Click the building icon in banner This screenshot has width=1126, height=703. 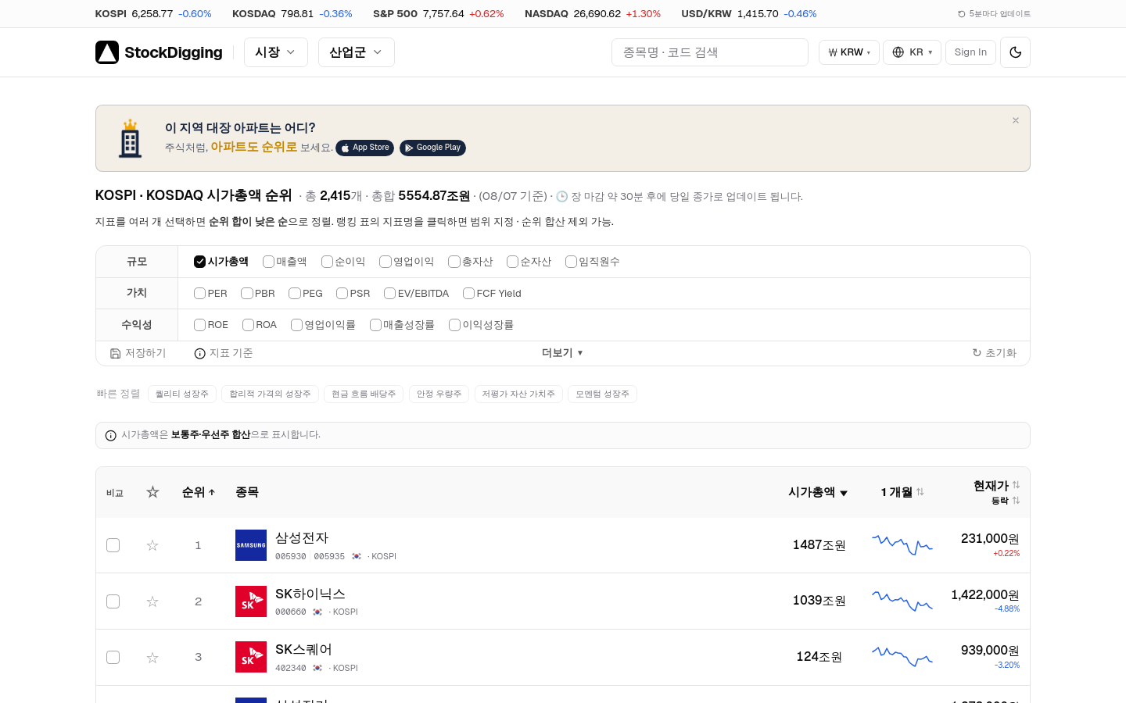[x=131, y=138]
